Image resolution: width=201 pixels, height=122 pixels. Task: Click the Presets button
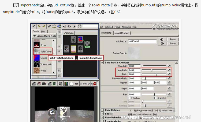tap(173, 44)
